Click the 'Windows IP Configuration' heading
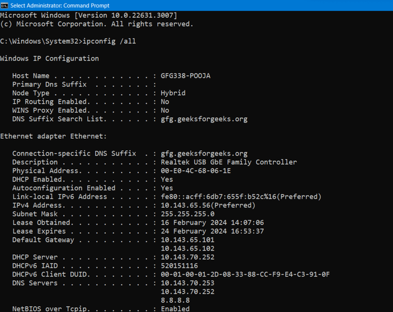Image resolution: width=393 pixels, height=312 pixels. [x=49, y=58]
